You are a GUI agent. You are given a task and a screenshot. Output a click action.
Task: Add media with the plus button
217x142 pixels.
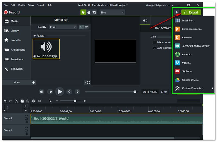pos(33,82)
